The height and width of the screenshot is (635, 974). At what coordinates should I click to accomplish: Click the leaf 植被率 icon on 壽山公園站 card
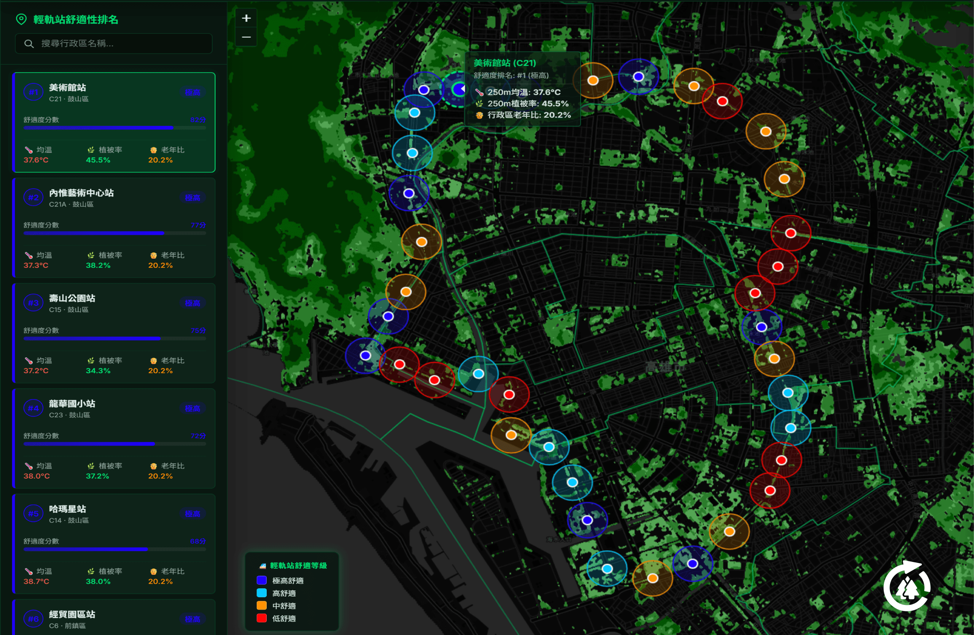click(91, 361)
